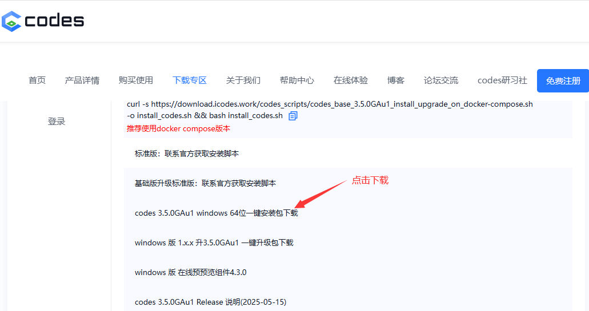Viewport: 589px width, 311px height.
Task: Select the 下载专区 nav item
Action: pos(190,80)
